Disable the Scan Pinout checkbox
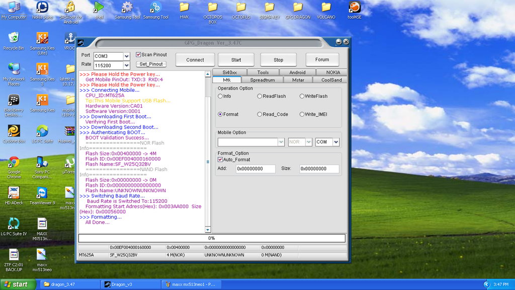Viewport: 515px width, 290px height. [x=138, y=55]
